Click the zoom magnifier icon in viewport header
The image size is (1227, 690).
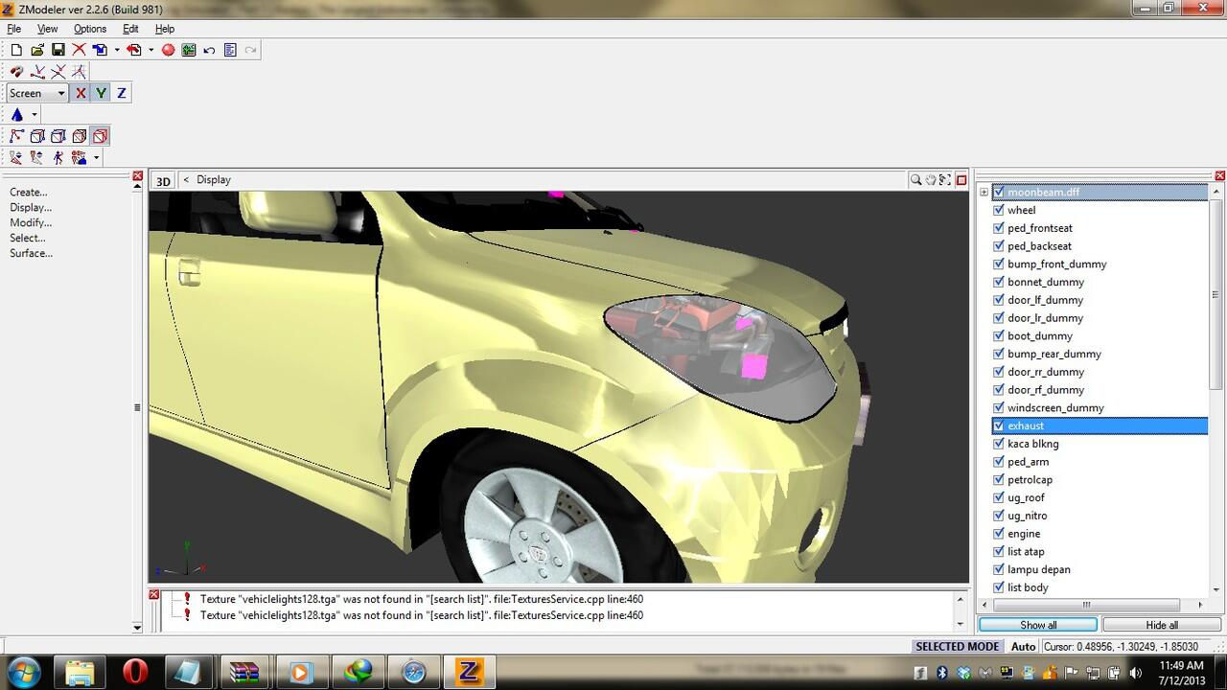point(915,180)
